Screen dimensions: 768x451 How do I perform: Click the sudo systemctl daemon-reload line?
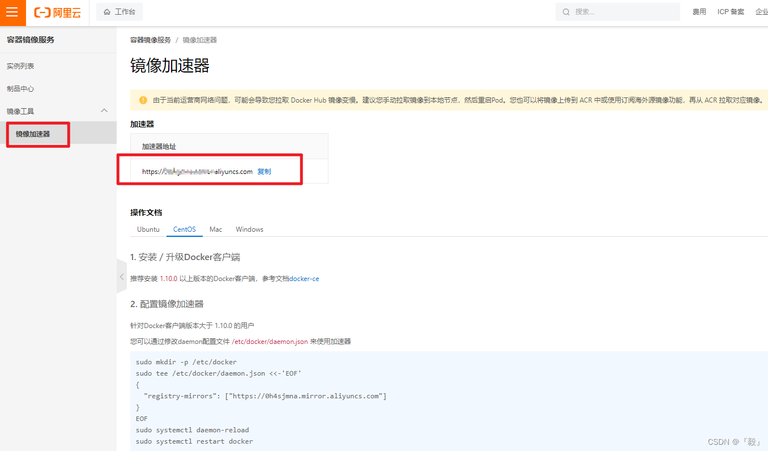193,430
